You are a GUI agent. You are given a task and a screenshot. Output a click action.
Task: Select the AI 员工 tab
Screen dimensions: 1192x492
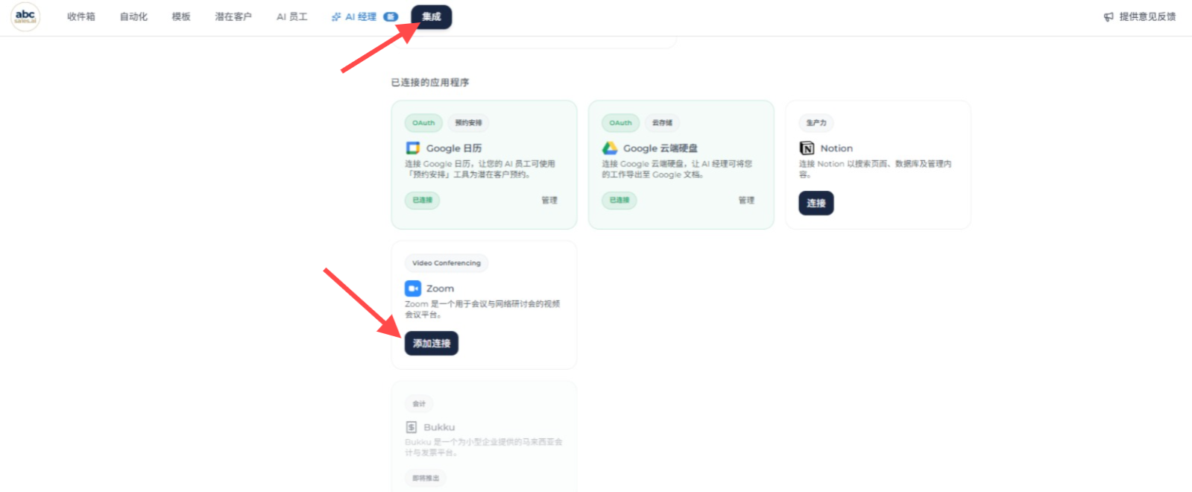click(292, 16)
